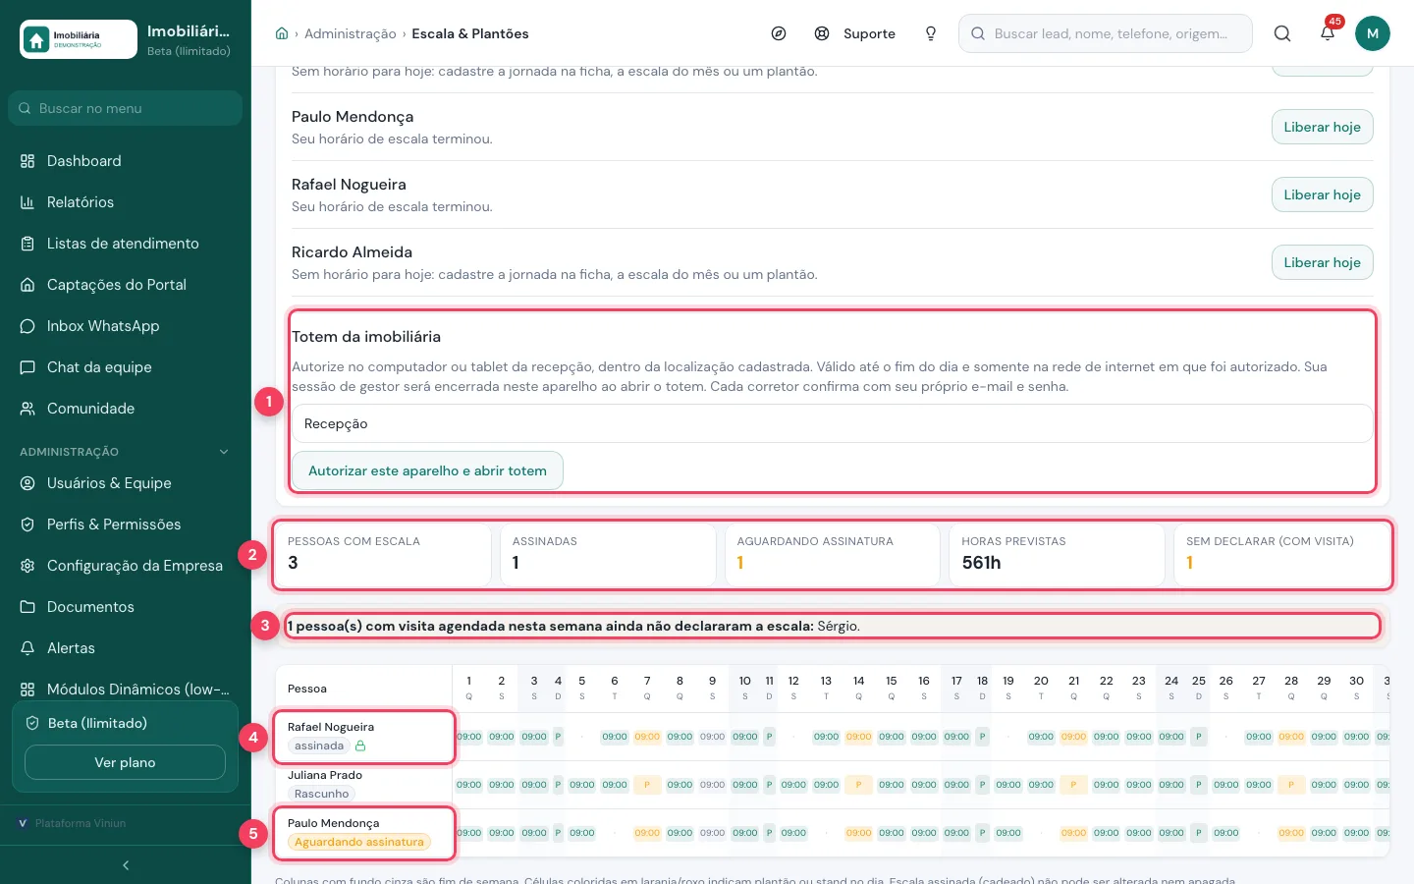Image resolution: width=1414 pixels, height=884 pixels.
Task: Click the magnifier search button
Action: tap(1282, 33)
